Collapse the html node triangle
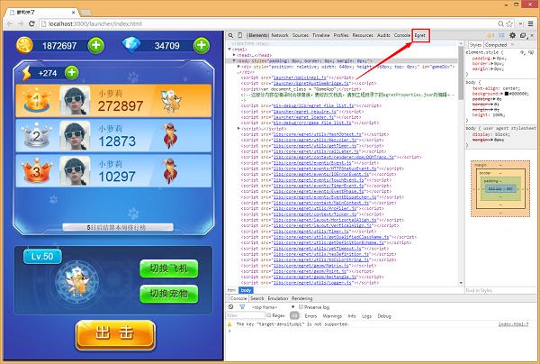Screen dimensions: 540x364 pos(229,50)
